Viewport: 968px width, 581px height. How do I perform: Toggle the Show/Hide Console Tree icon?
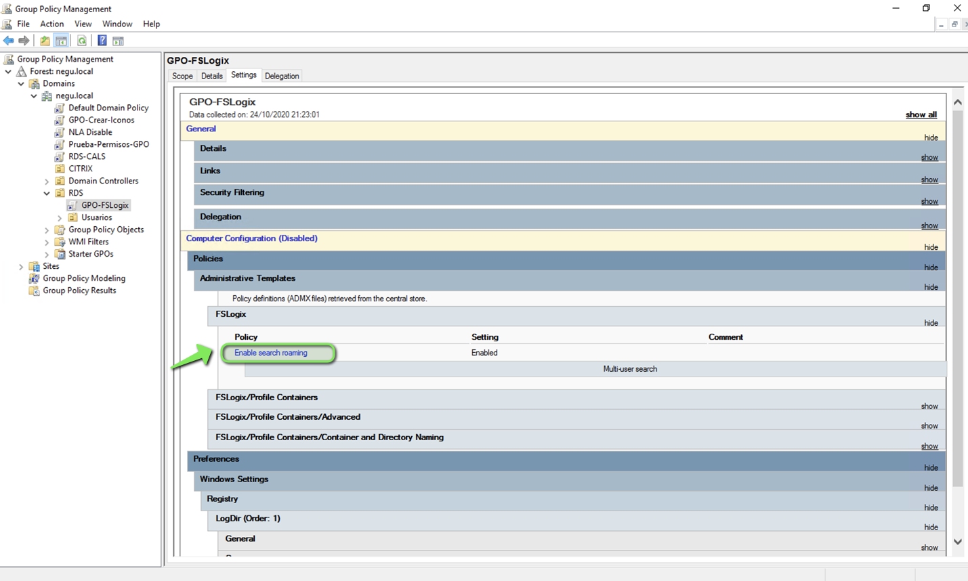pos(61,40)
